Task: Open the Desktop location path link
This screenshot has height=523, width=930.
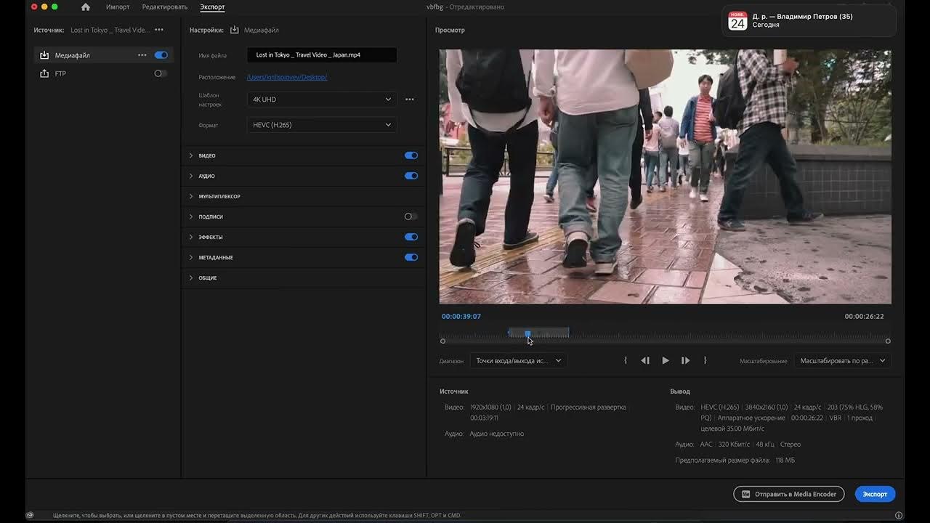Action: click(x=287, y=77)
